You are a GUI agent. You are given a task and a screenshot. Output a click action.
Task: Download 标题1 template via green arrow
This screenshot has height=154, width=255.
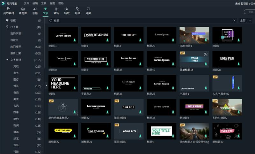[107, 40]
